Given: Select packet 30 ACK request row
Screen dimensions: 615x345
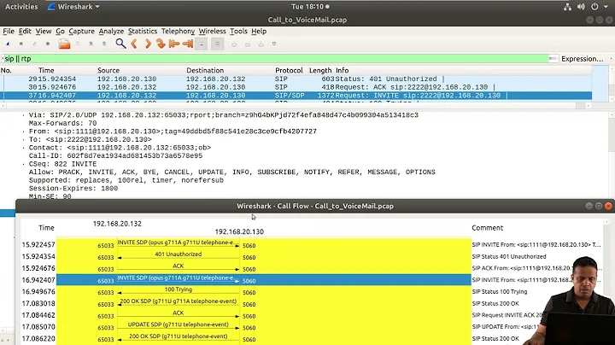Looking at the screenshot, I should [x=296, y=87].
